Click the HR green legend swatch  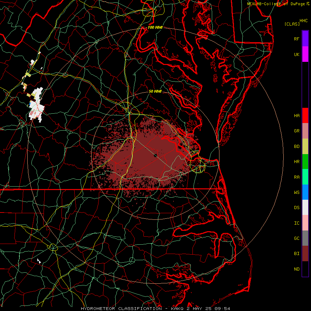[305, 161]
